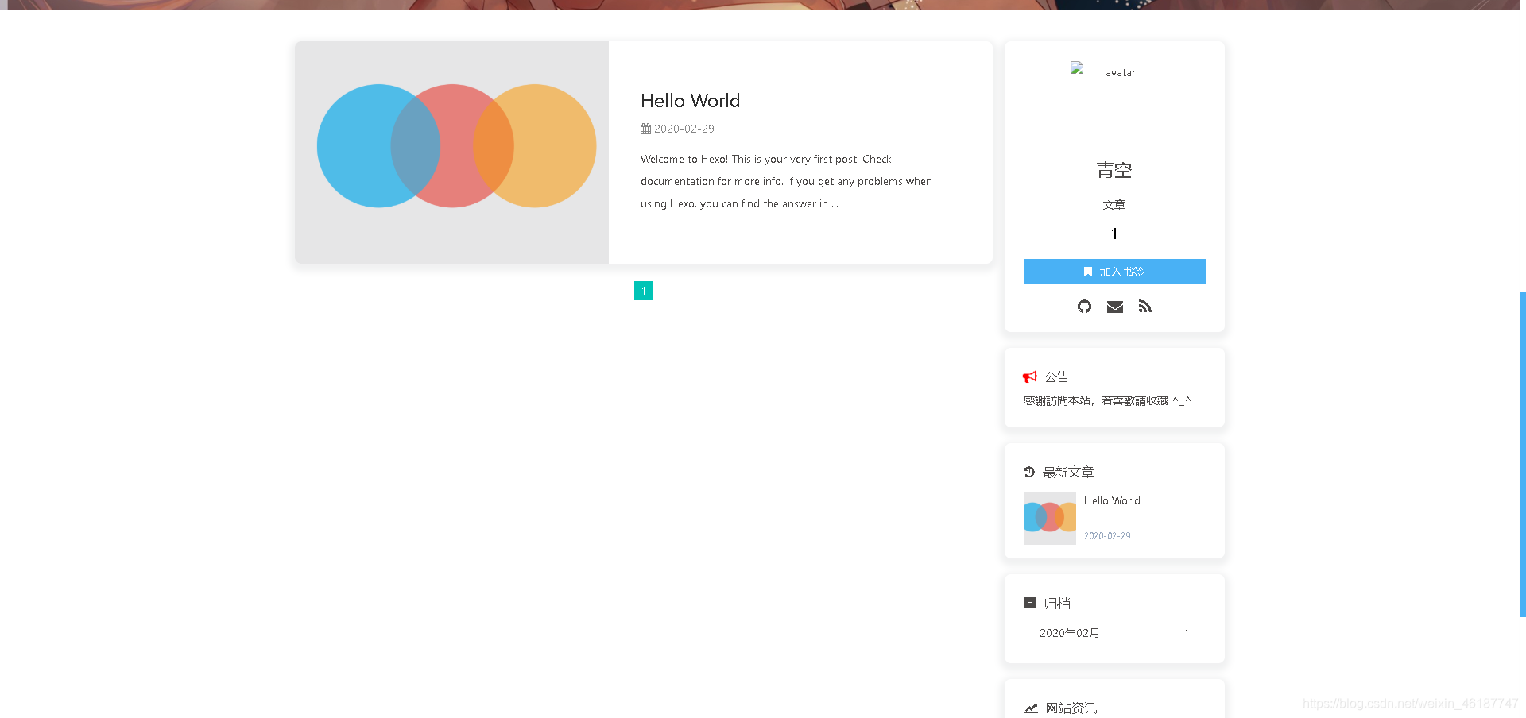
Task: Click the page scrollbar thumb
Action: [1523, 454]
